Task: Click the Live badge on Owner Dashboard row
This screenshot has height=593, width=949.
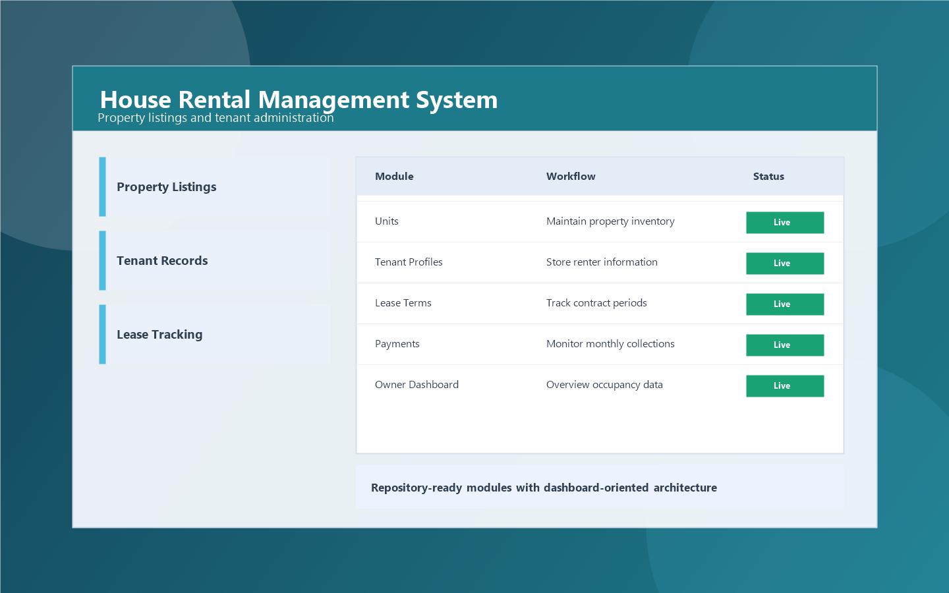Action: pyautogui.click(x=785, y=385)
